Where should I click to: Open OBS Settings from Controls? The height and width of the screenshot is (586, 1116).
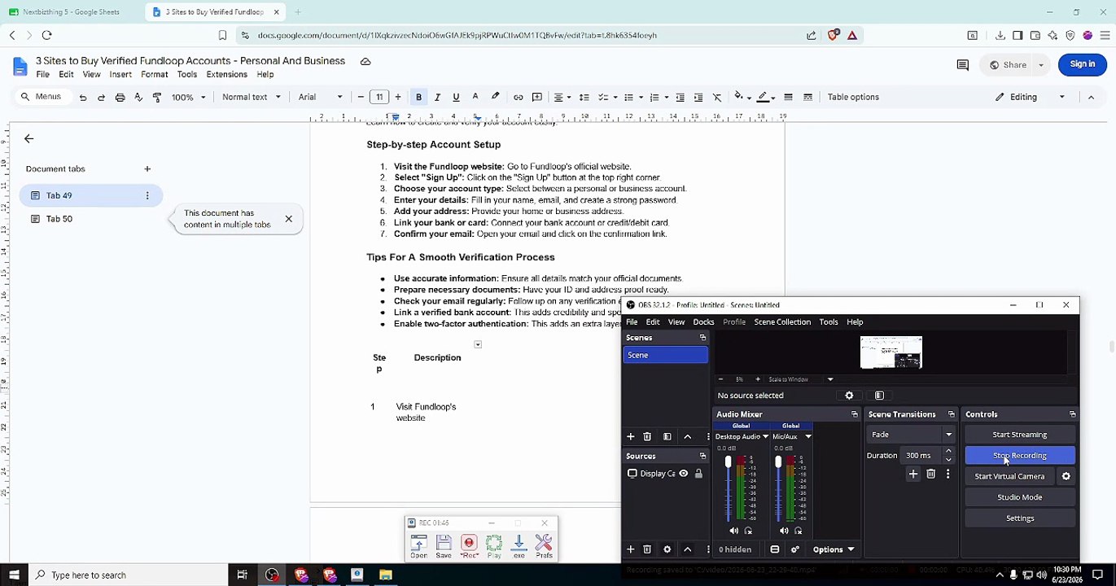point(1020,518)
